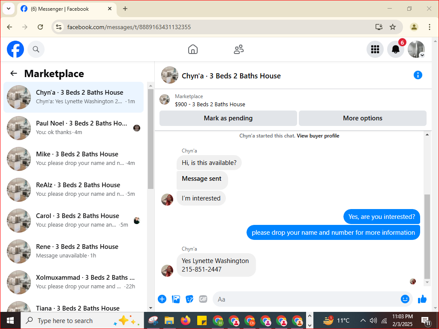Image resolution: width=439 pixels, height=329 pixels.
Task: Open Paul Noel conversation
Action: click(x=74, y=128)
